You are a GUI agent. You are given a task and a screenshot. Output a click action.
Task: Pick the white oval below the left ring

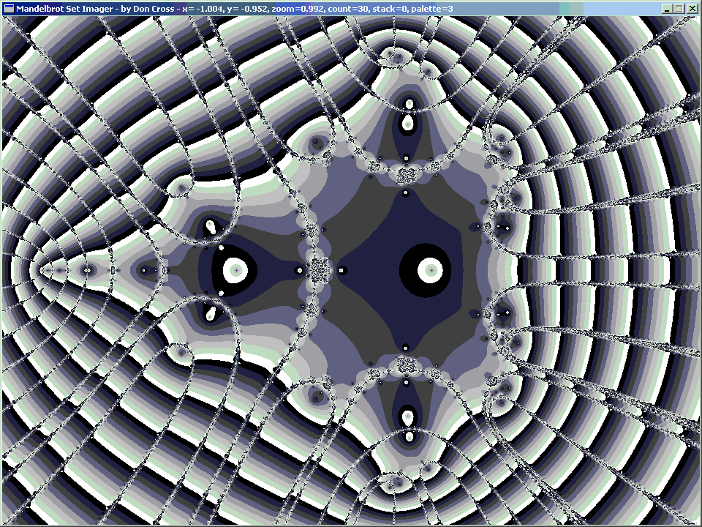tap(212, 314)
